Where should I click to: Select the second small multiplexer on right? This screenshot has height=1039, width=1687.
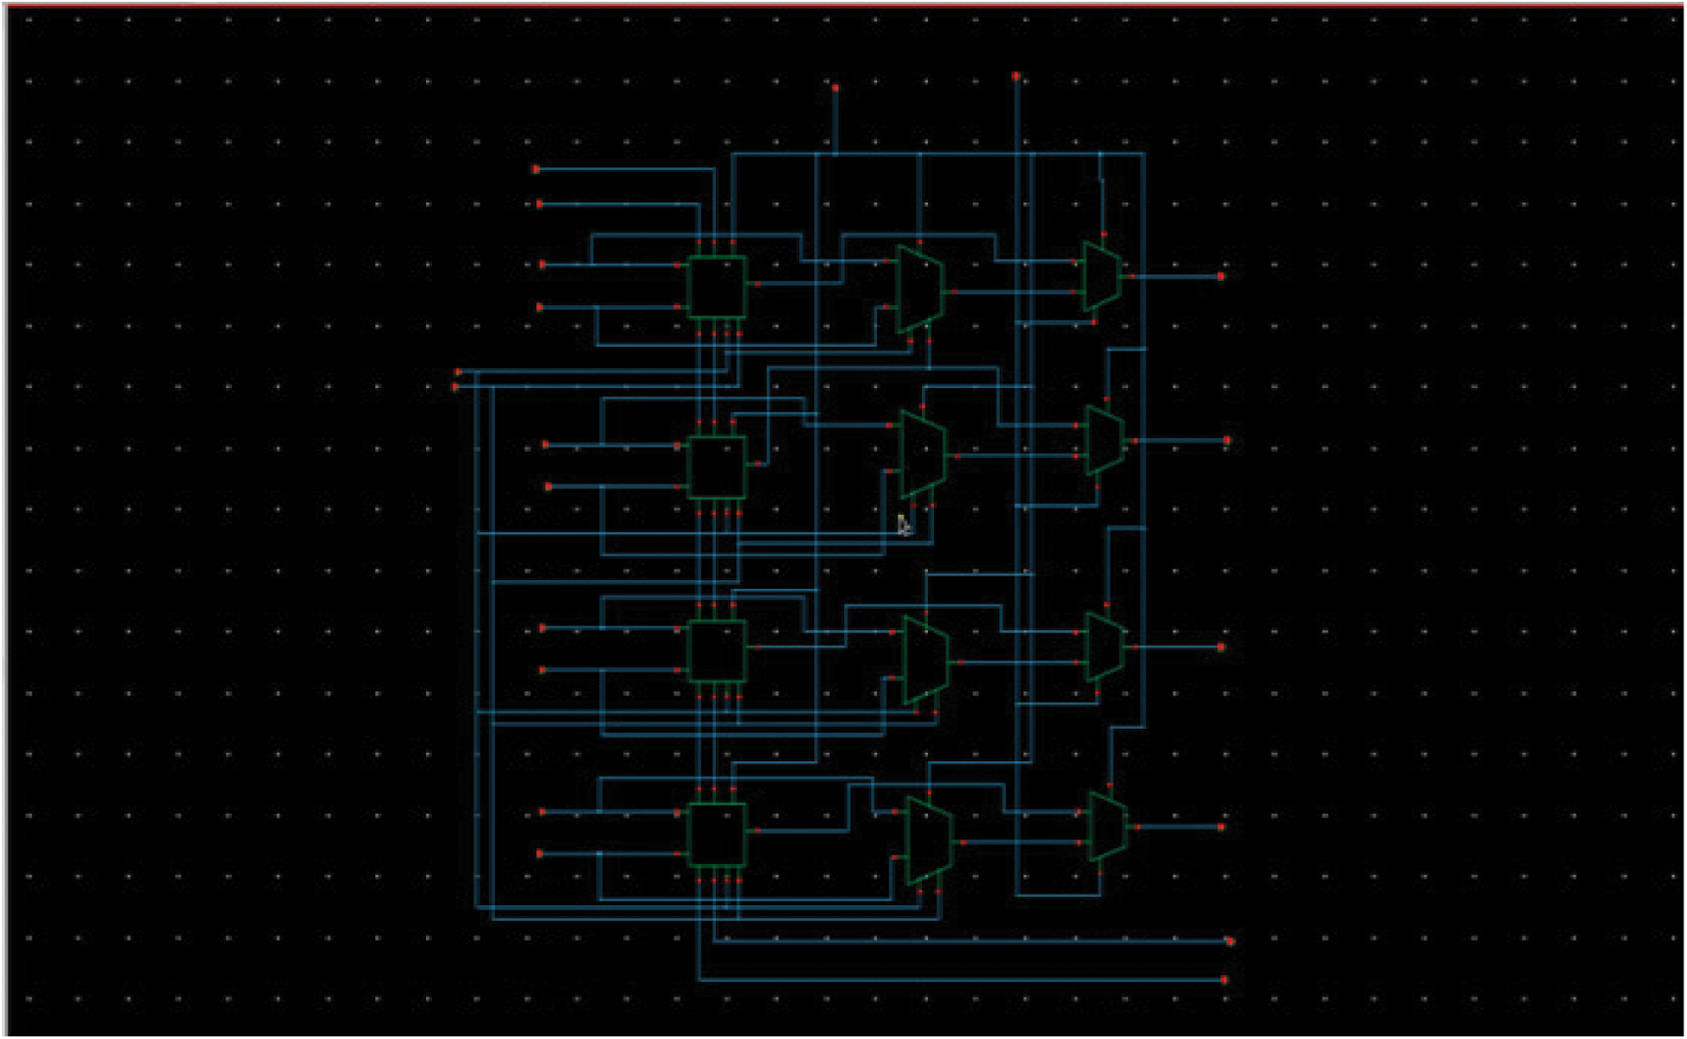[1105, 440]
